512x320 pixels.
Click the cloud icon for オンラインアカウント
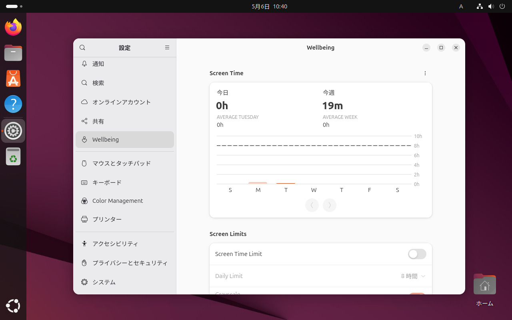coord(84,102)
